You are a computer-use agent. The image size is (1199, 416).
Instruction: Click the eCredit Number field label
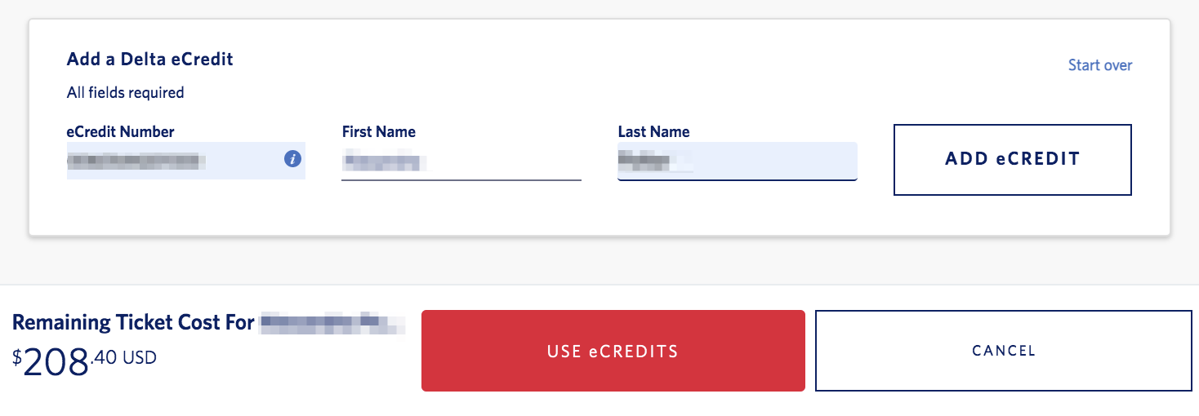tap(121, 131)
